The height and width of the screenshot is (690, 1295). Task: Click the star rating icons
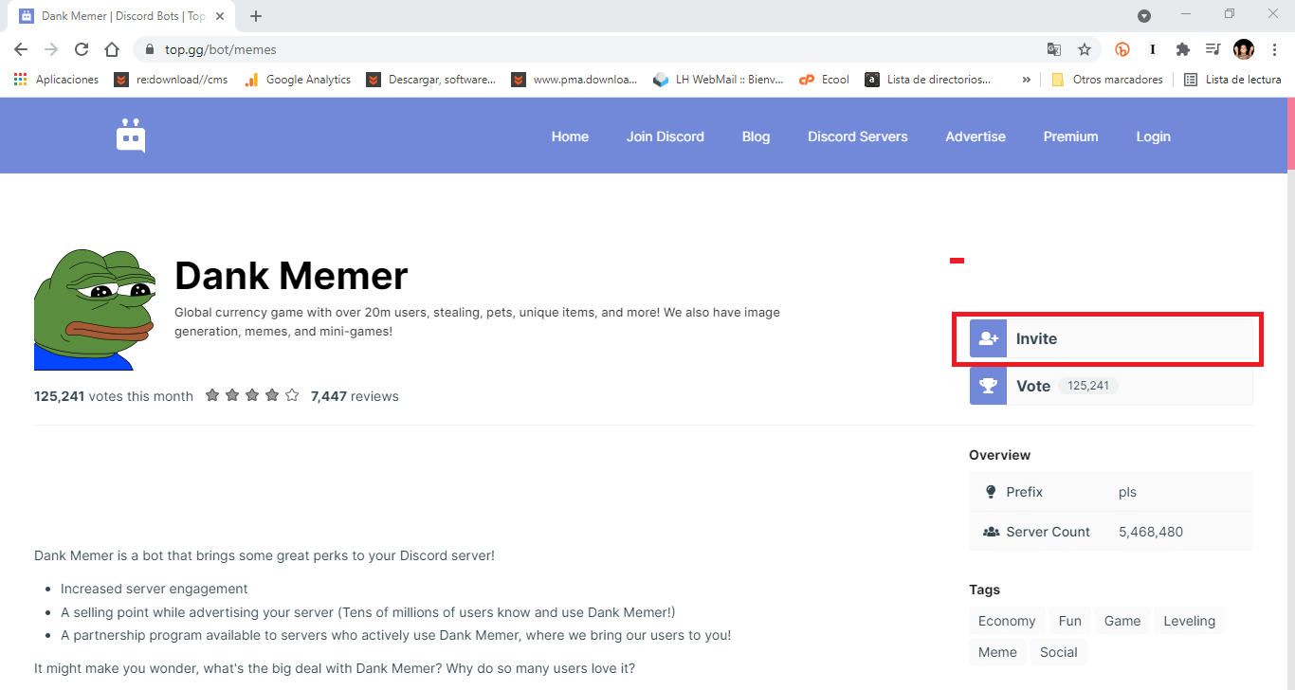click(x=252, y=395)
